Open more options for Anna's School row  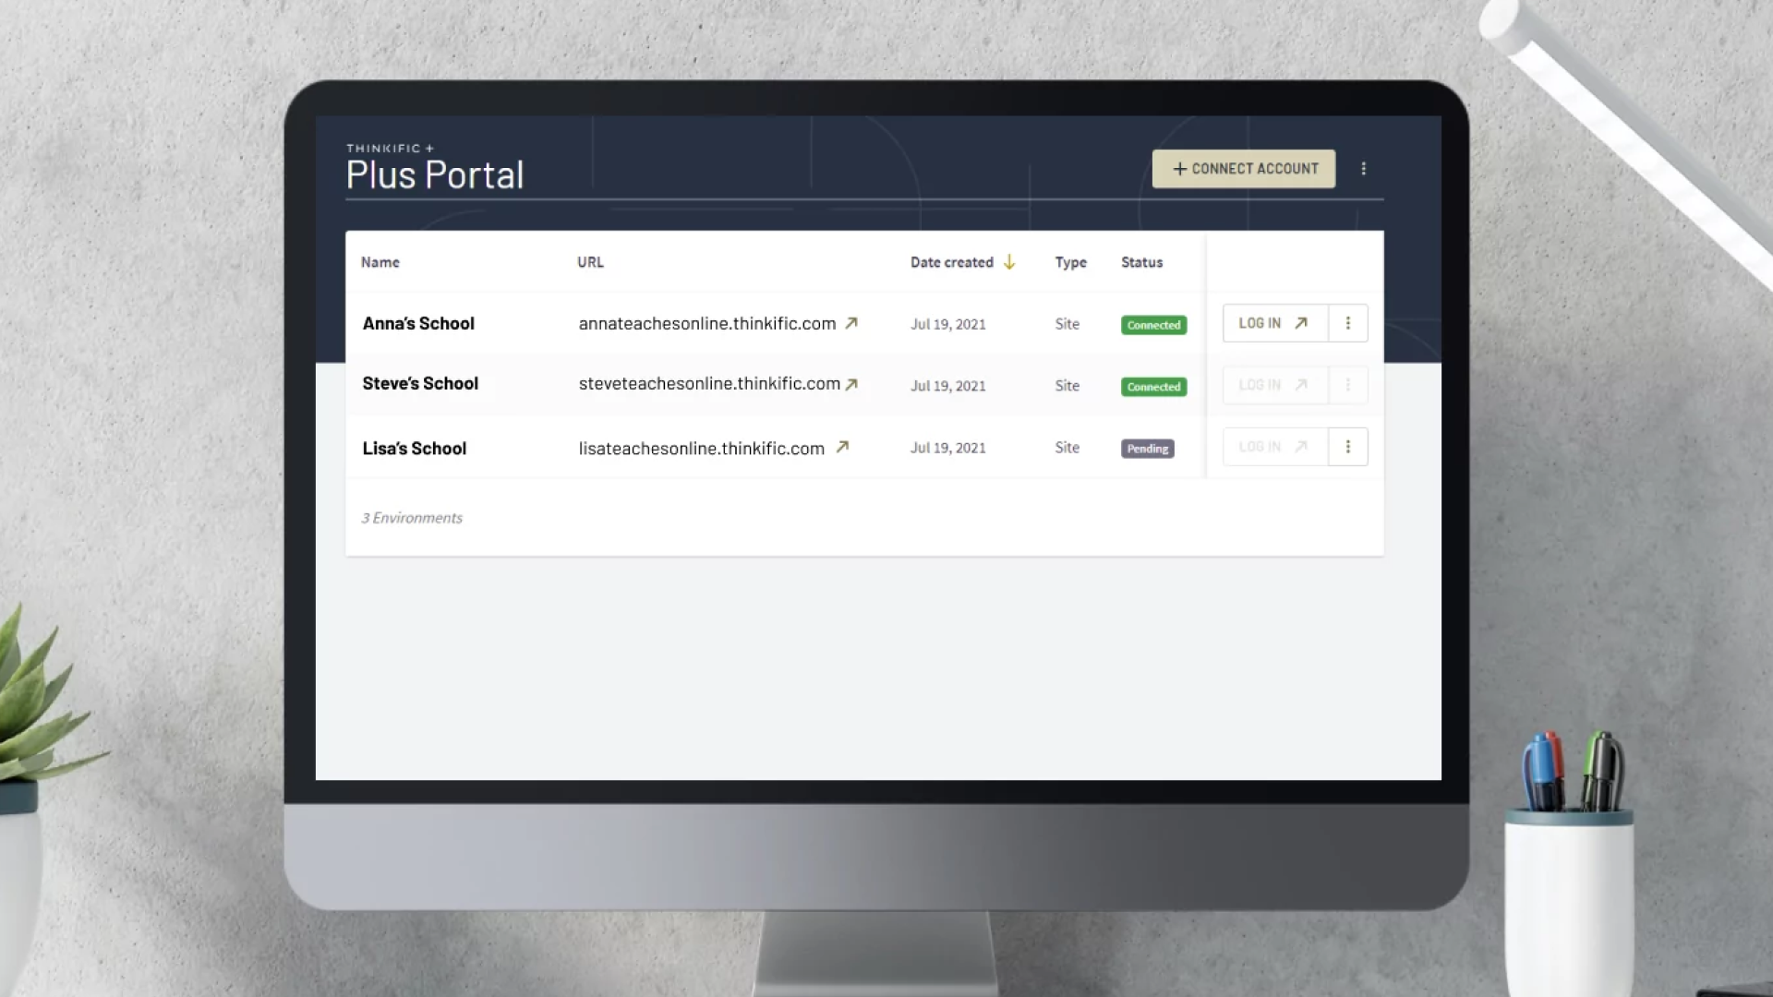click(x=1348, y=323)
